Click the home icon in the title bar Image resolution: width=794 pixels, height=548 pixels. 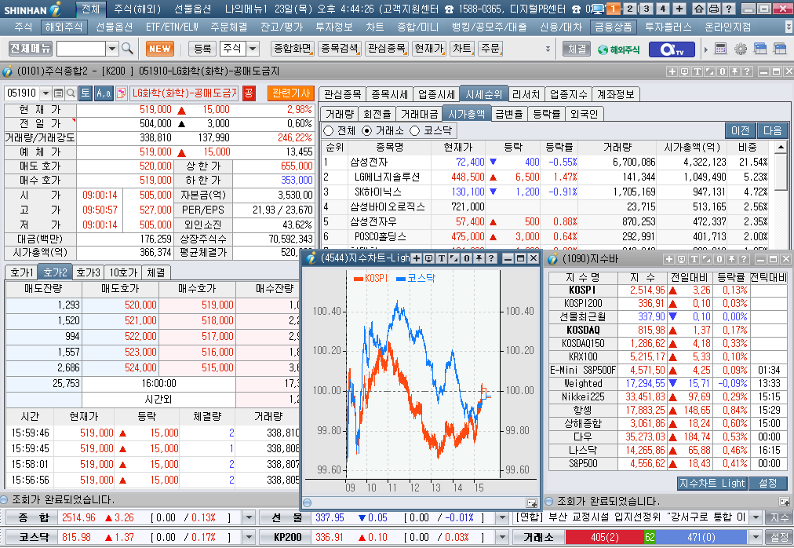[x=699, y=9]
